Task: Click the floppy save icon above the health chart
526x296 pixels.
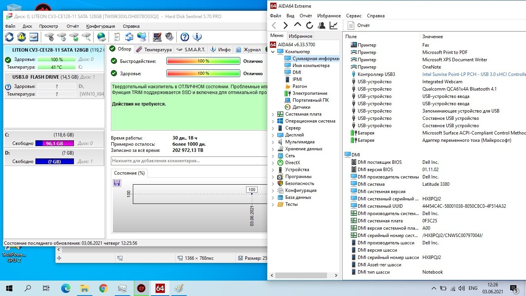Action: 117,183
